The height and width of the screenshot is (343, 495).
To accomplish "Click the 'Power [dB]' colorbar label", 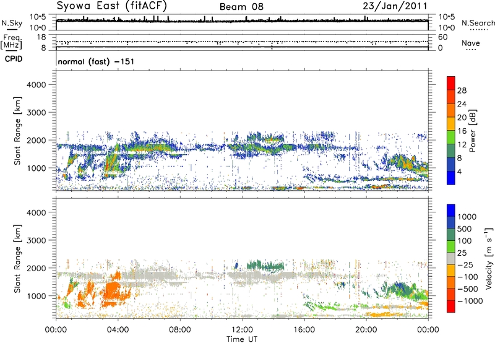I will click(x=473, y=131).
